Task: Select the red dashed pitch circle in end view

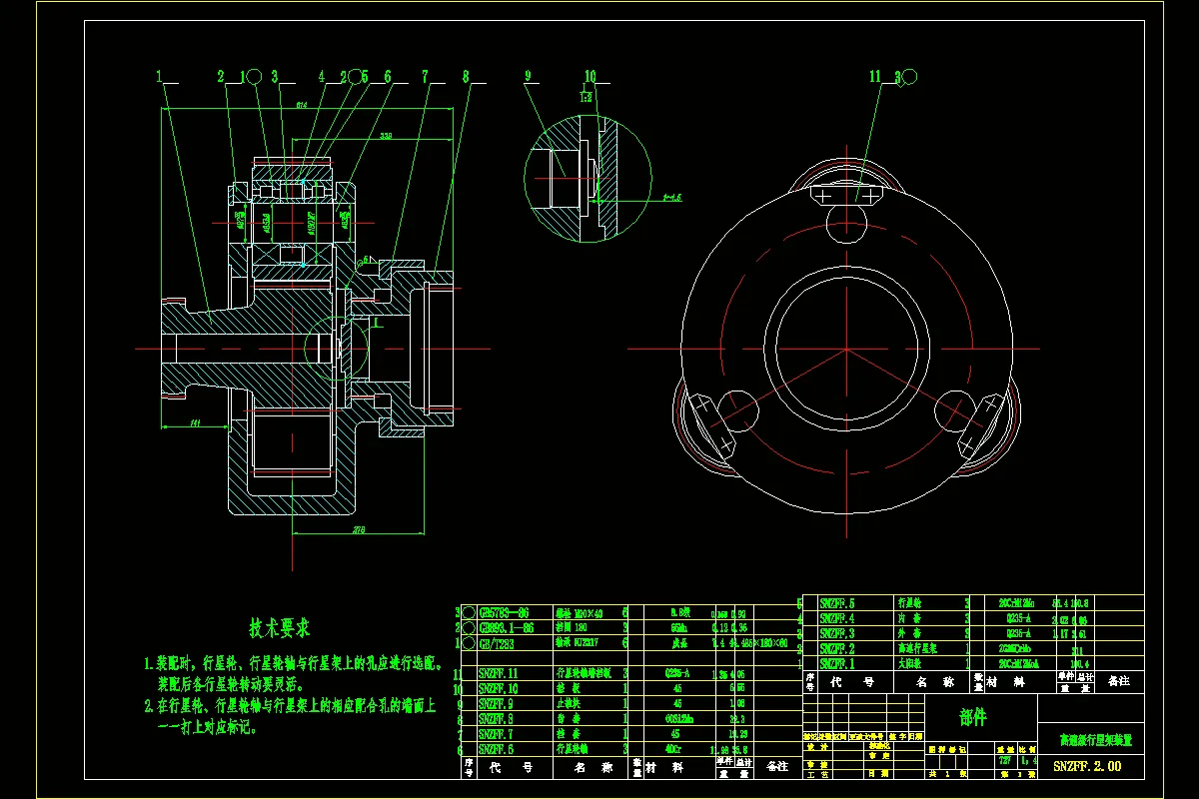Action: (846, 349)
